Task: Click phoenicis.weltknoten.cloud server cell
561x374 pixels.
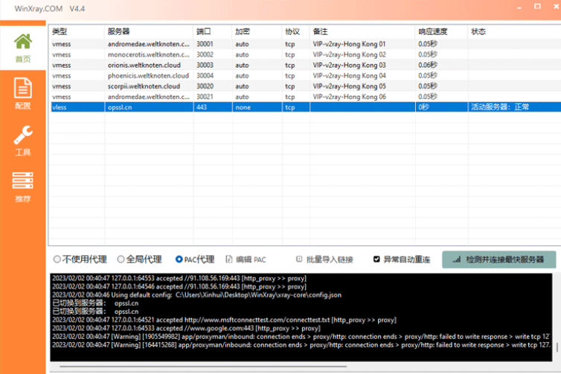Action: pos(149,76)
